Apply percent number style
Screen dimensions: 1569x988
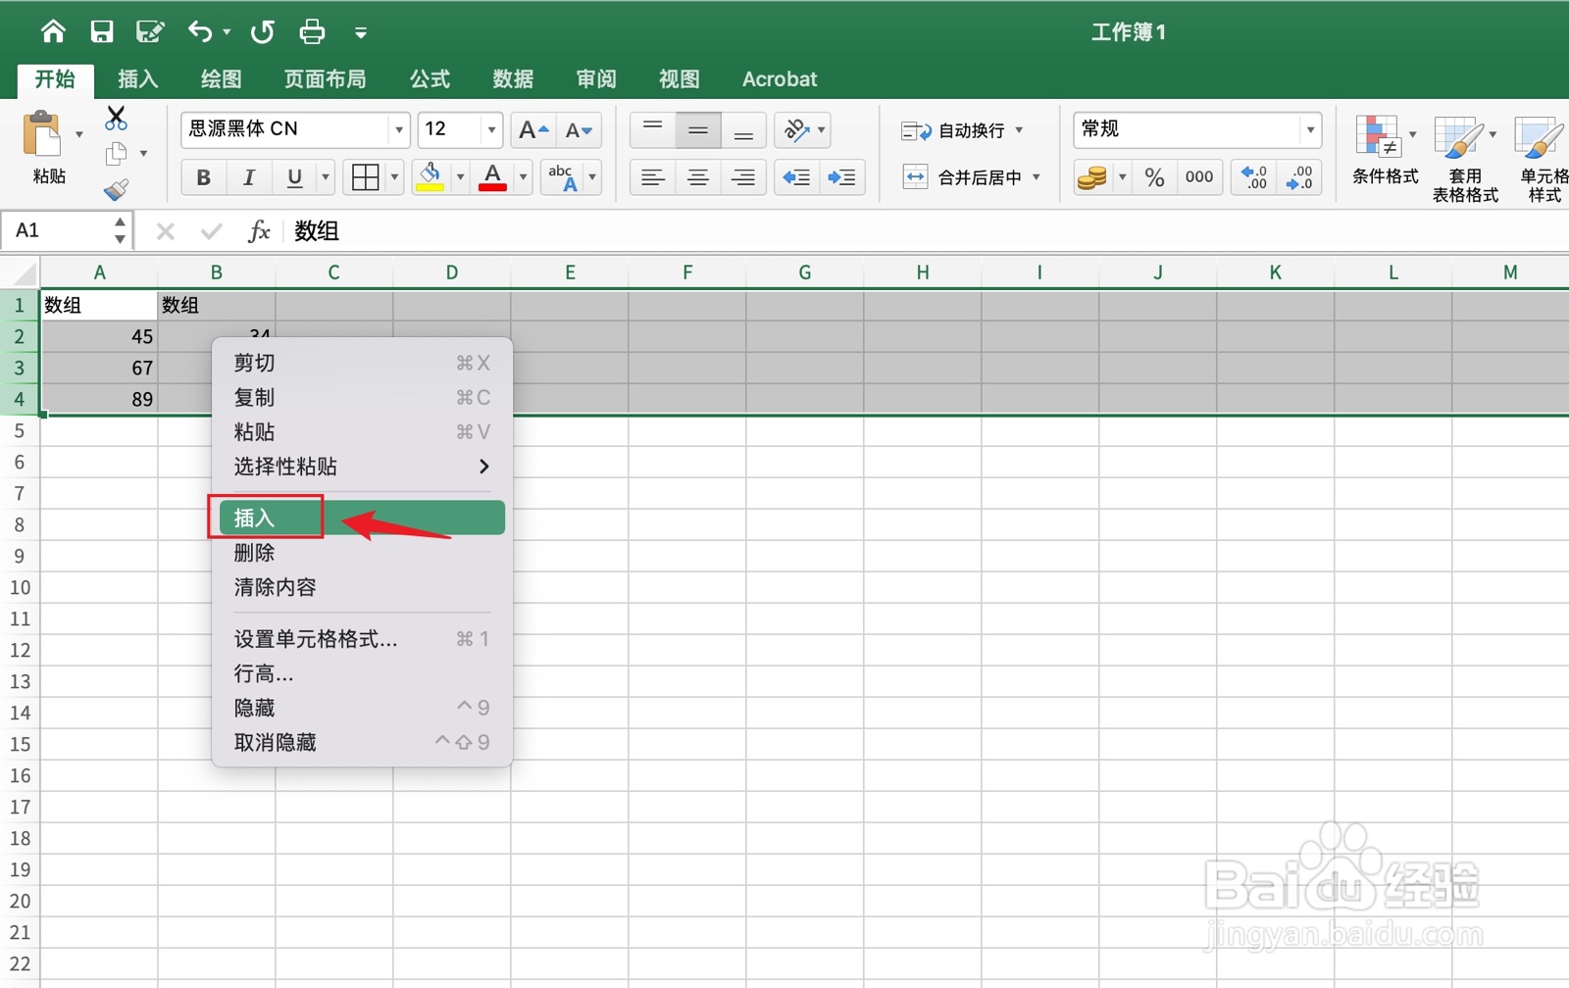point(1153,177)
